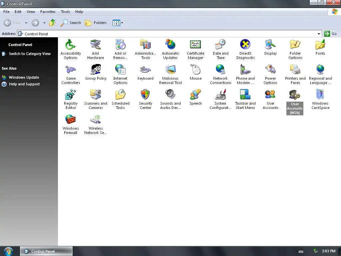Open Scanners and Cameras icon
Screen dimensions: 341x256
(96, 99)
